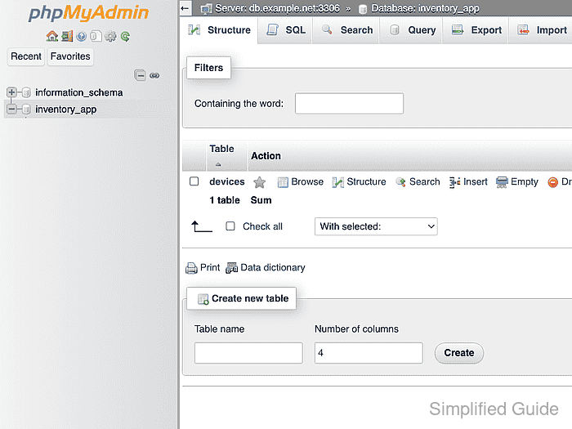This screenshot has height=429, width=572.
Task: Reload navigation panel green refresh icon
Action: coord(125,36)
